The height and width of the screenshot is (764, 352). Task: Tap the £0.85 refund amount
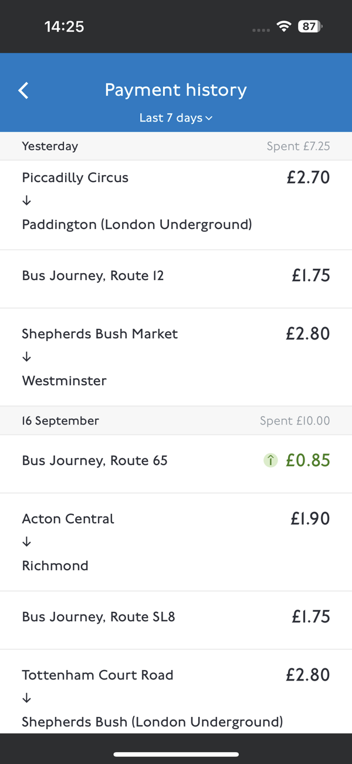(308, 461)
